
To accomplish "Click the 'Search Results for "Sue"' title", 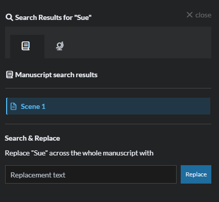I will coord(53,17).
